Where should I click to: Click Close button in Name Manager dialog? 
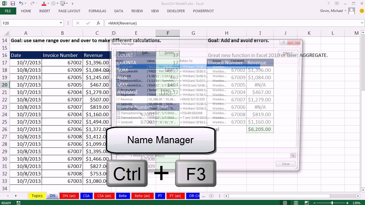click(x=285, y=164)
